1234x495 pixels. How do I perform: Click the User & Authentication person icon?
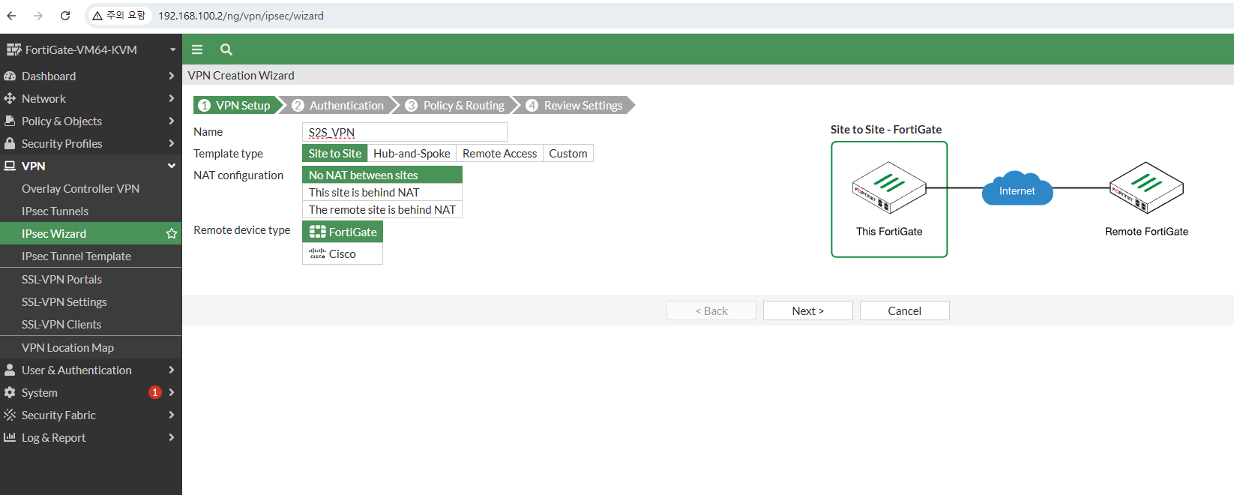tap(10, 370)
